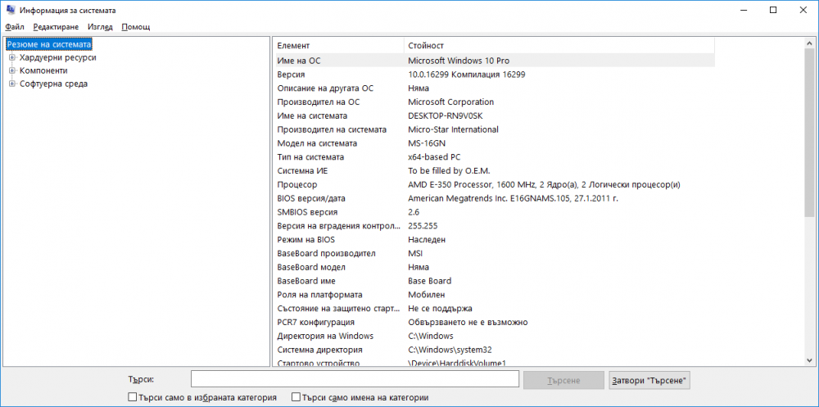Select Хардуерни ресурси tree item label
Image resolution: width=819 pixels, height=407 pixels.
pyautogui.click(x=57, y=57)
